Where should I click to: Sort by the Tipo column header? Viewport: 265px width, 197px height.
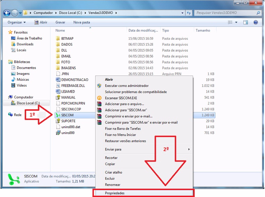tap(165, 31)
